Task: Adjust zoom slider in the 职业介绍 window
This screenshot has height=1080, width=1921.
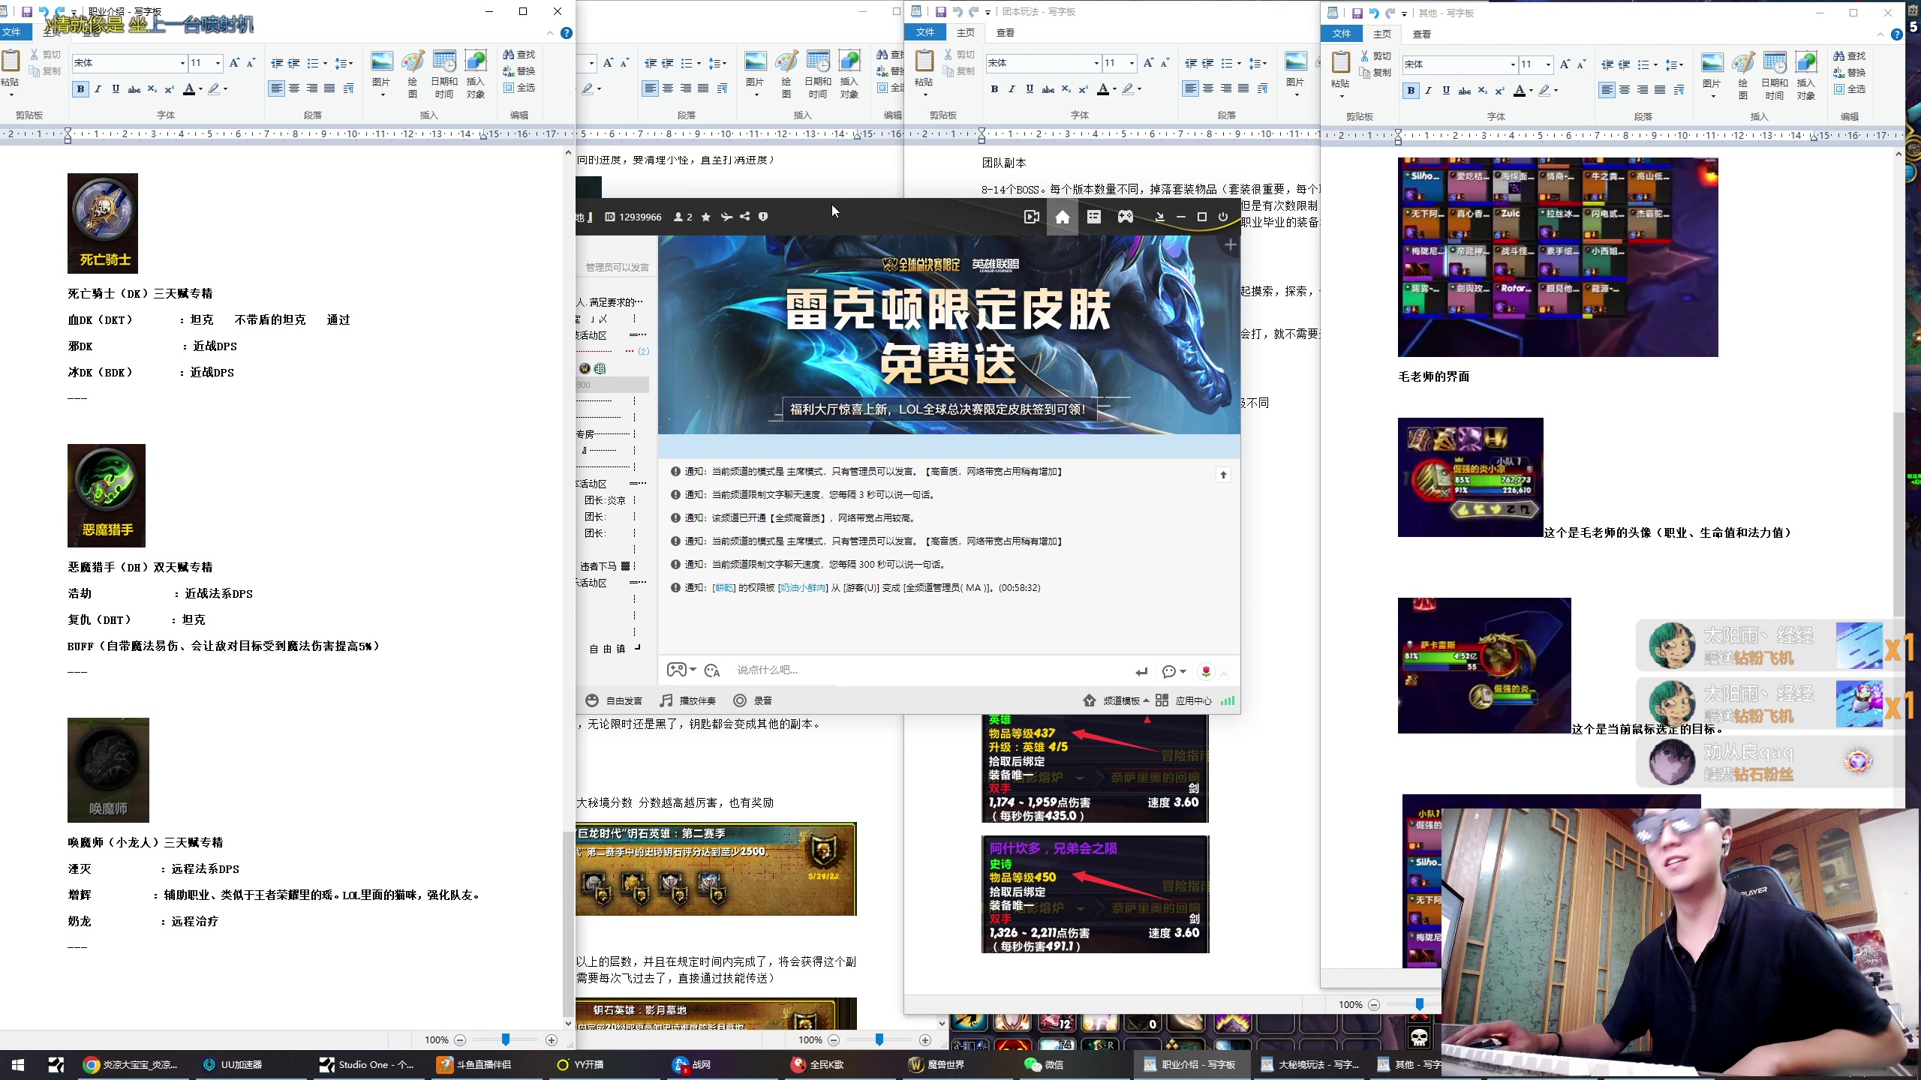Action: tap(506, 1039)
